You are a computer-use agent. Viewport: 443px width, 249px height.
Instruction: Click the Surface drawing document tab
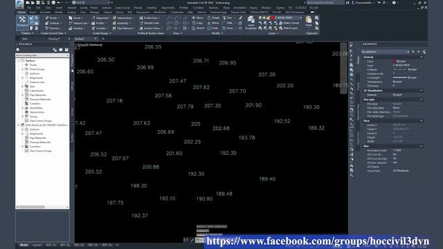click(x=80, y=39)
